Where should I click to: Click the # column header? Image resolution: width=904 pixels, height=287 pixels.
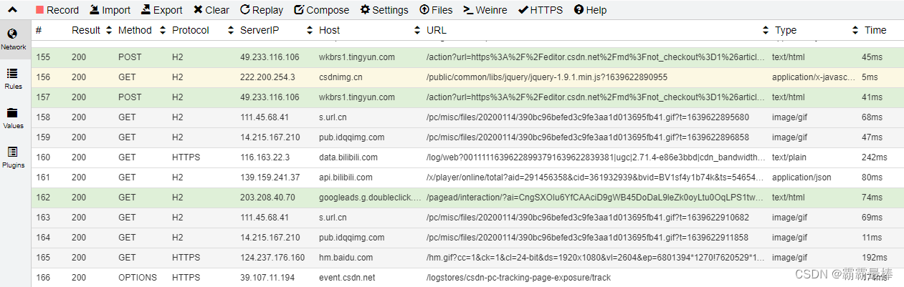coord(39,30)
